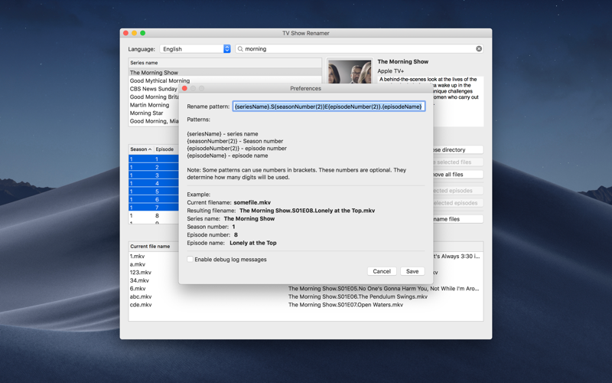Select Good Morning Britain series row
The width and height of the screenshot is (612, 383).
154,97
